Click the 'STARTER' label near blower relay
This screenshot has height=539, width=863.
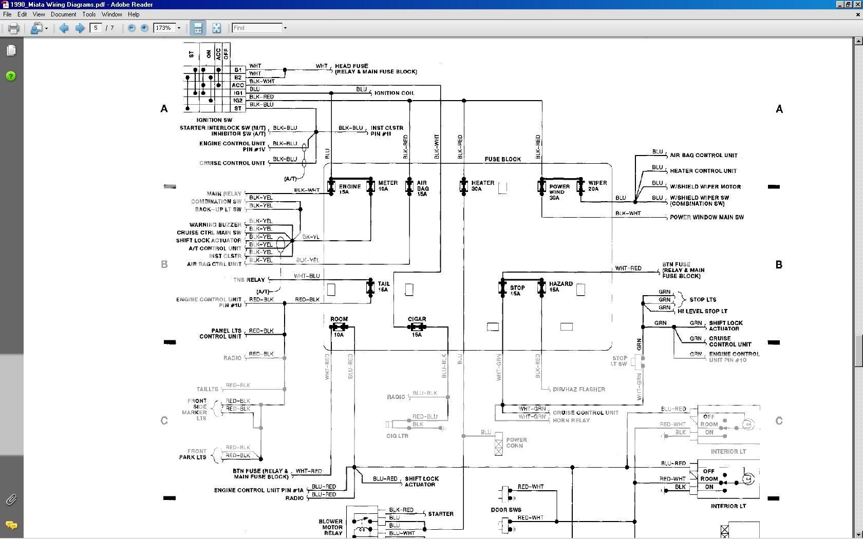coord(441,514)
